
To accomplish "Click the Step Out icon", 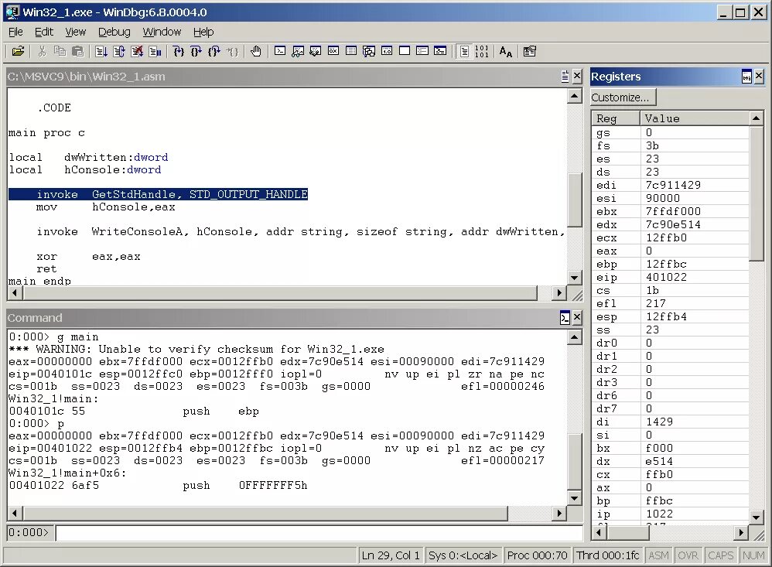I will pos(212,51).
